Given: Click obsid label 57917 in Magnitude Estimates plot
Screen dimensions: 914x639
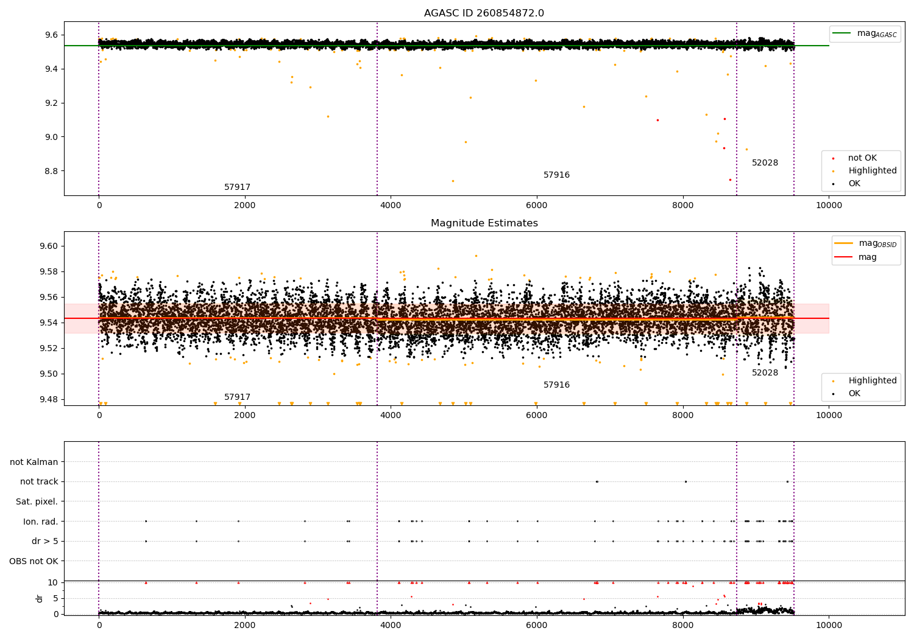Looking at the screenshot, I should point(237,397).
